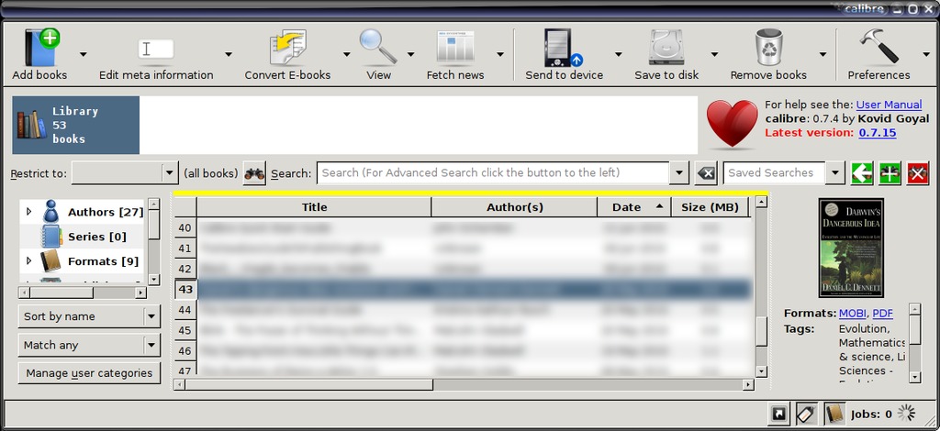Click the Fetch news icon

click(455, 47)
